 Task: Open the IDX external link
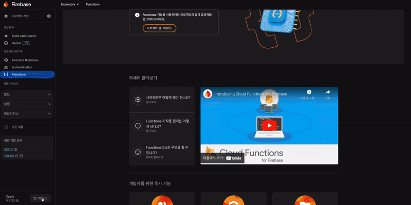coord(8,150)
